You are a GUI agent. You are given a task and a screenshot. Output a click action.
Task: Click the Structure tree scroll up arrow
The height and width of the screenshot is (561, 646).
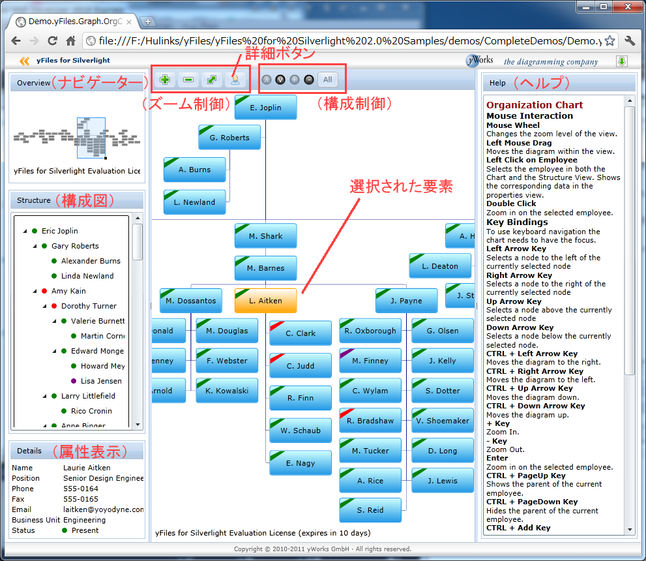[138, 218]
